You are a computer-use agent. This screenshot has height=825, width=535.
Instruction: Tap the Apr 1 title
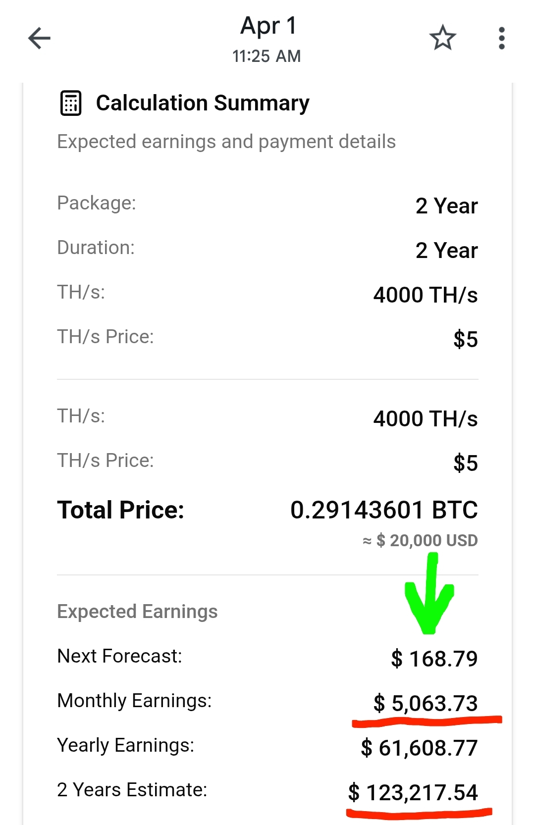tap(268, 26)
